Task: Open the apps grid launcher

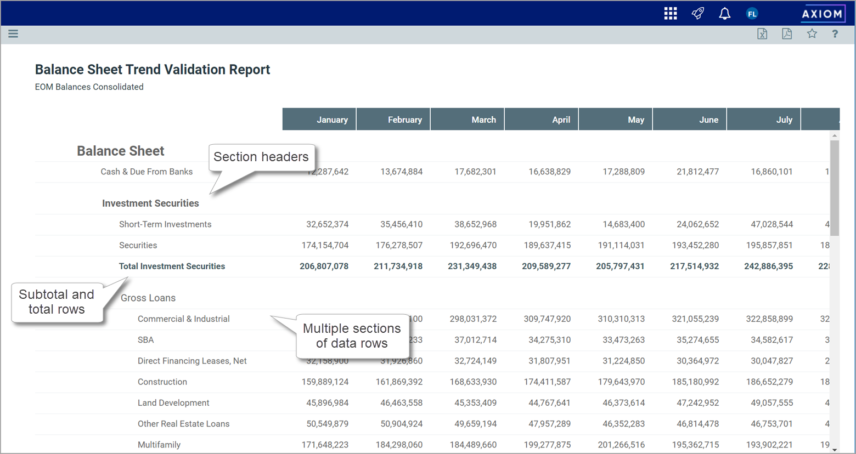Action: point(670,14)
